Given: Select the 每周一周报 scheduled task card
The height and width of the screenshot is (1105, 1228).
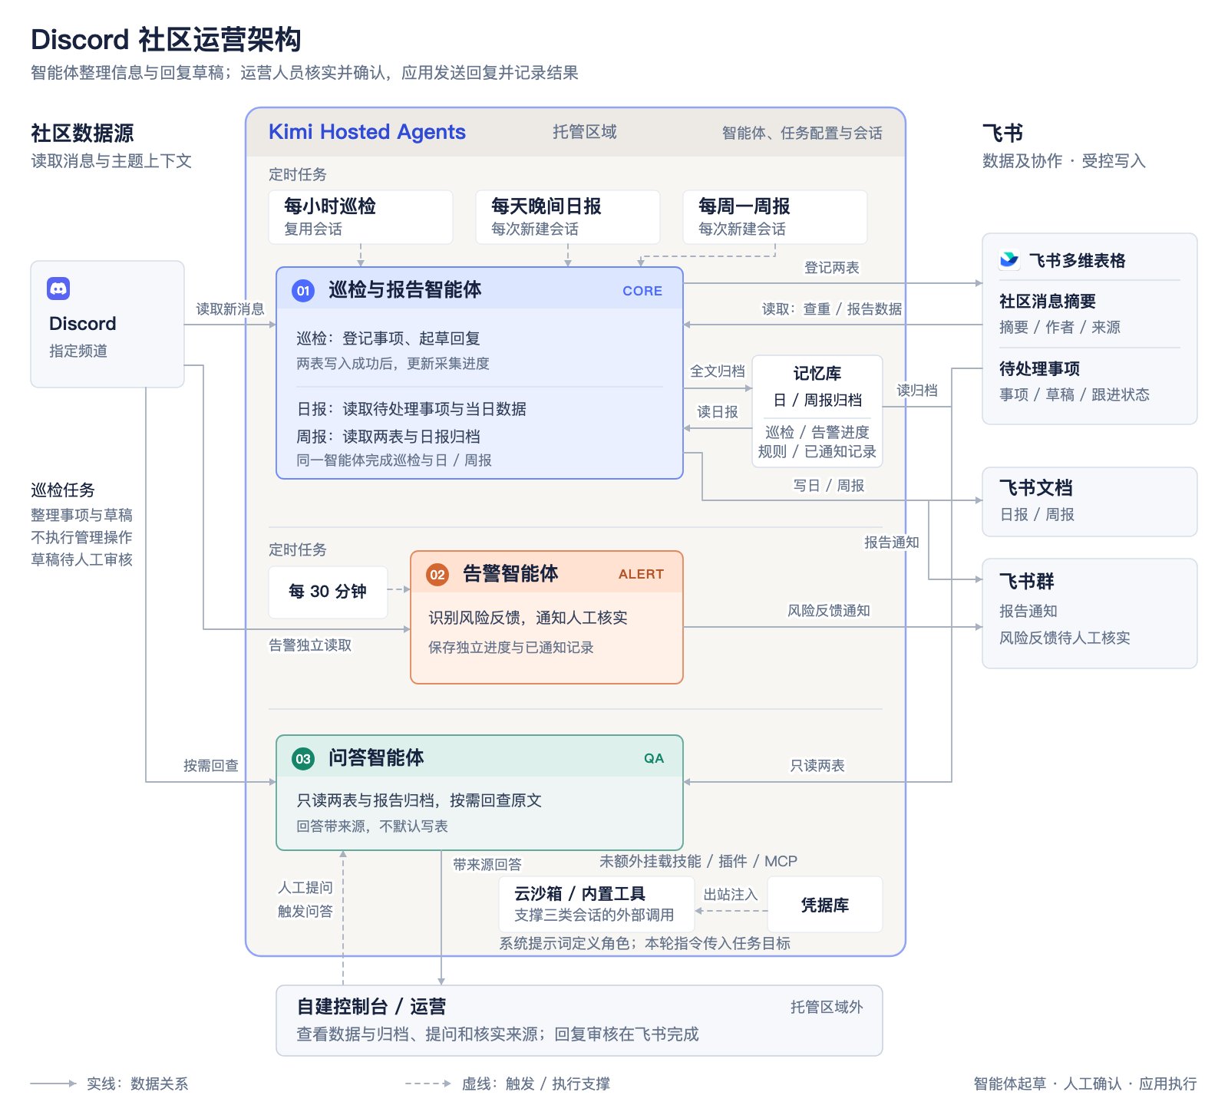Looking at the screenshot, I should coord(775,217).
